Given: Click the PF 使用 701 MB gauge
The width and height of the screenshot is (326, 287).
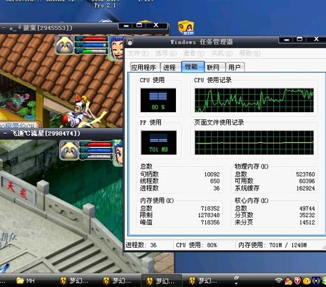Looking at the screenshot, I should [158, 142].
